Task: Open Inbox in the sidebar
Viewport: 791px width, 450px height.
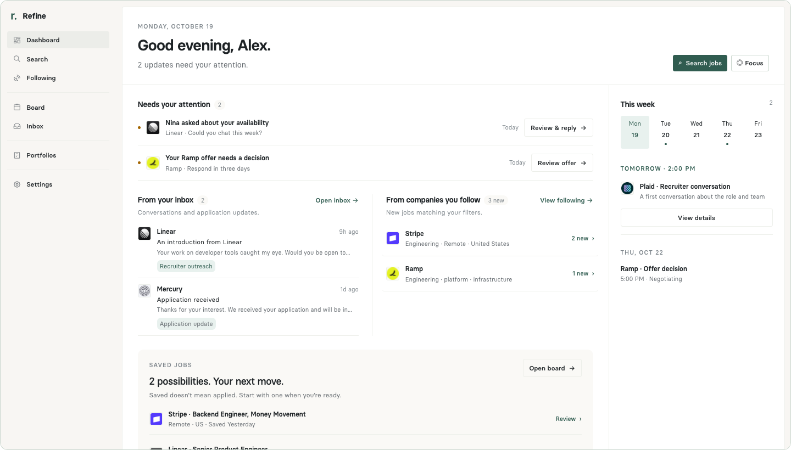Action: 58,126
